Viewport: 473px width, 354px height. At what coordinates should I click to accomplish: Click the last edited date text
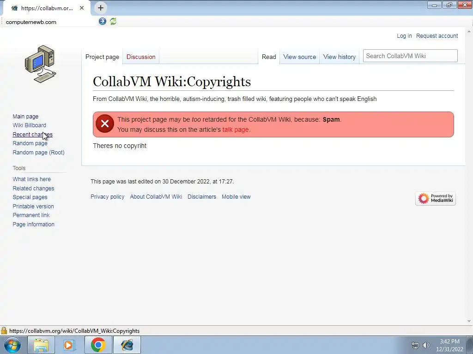point(162,182)
